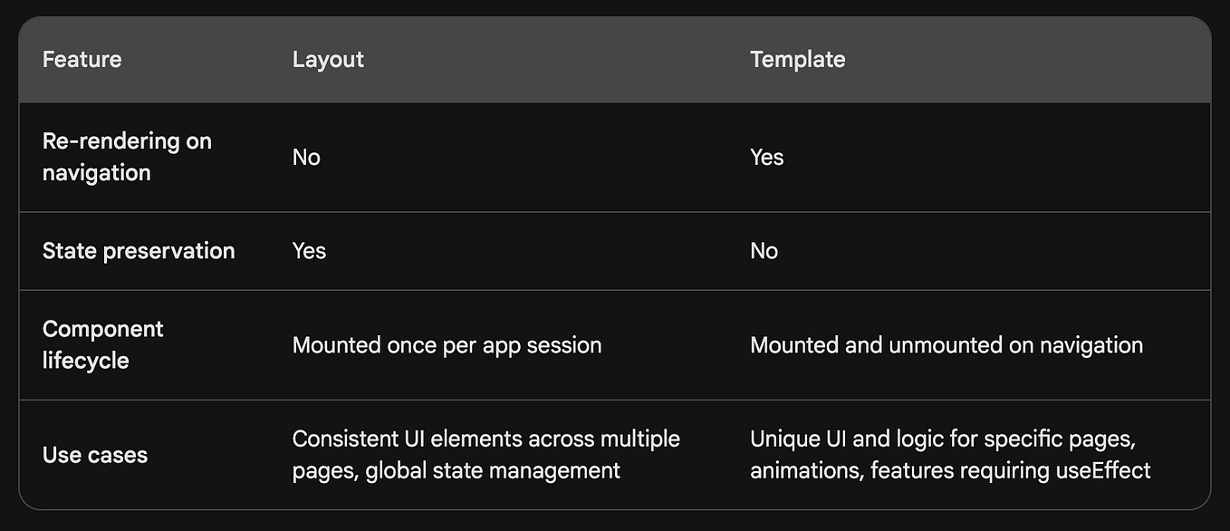Viewport: 1230px width, 531px height.
Task: Click the word 'navigation' under Re-rendering
Action: [x=96, y=173]
